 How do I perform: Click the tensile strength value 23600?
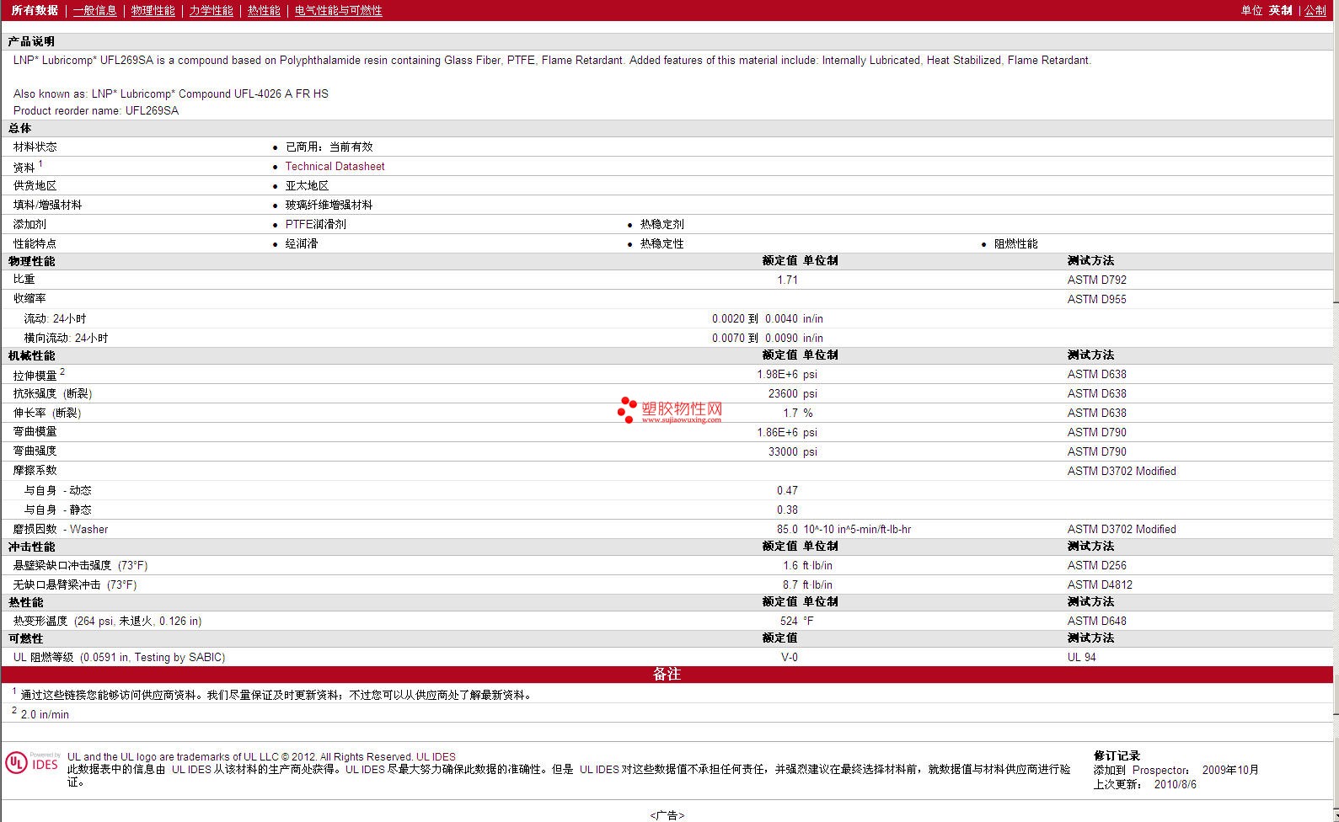pyautogui.click(x=783, y=393)
